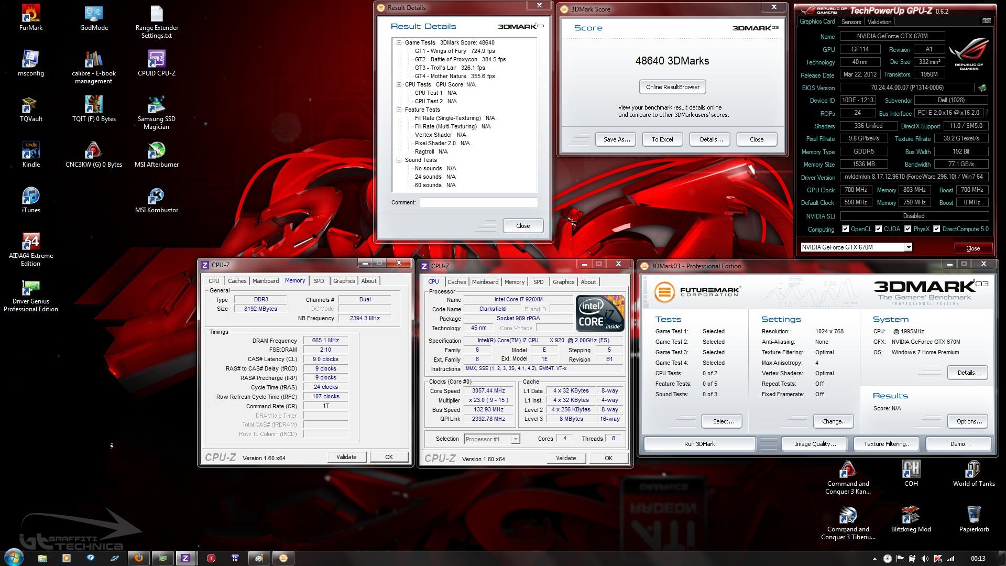Click GPU-Z bus interface question mark
The image size is (1006, 566).
987,113
